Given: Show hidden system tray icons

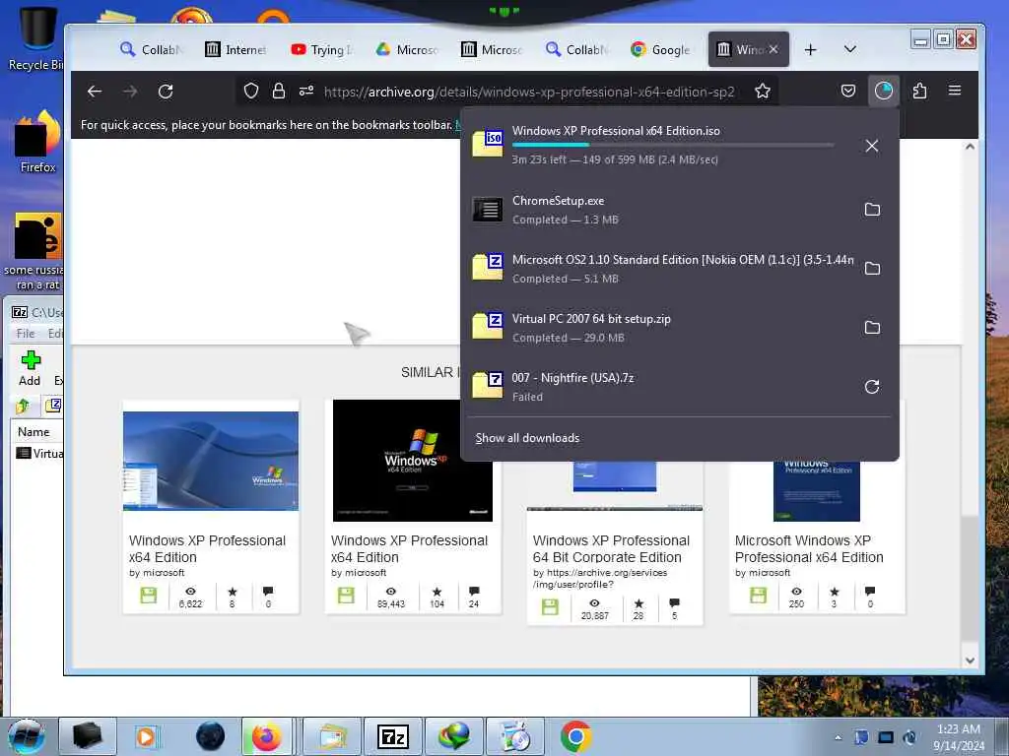Looking at the screenshot, I should [838, 737].
